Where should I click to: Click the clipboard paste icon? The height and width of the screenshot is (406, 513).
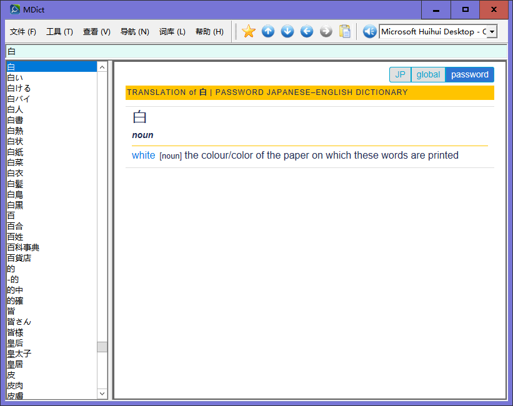coord(345,31)
